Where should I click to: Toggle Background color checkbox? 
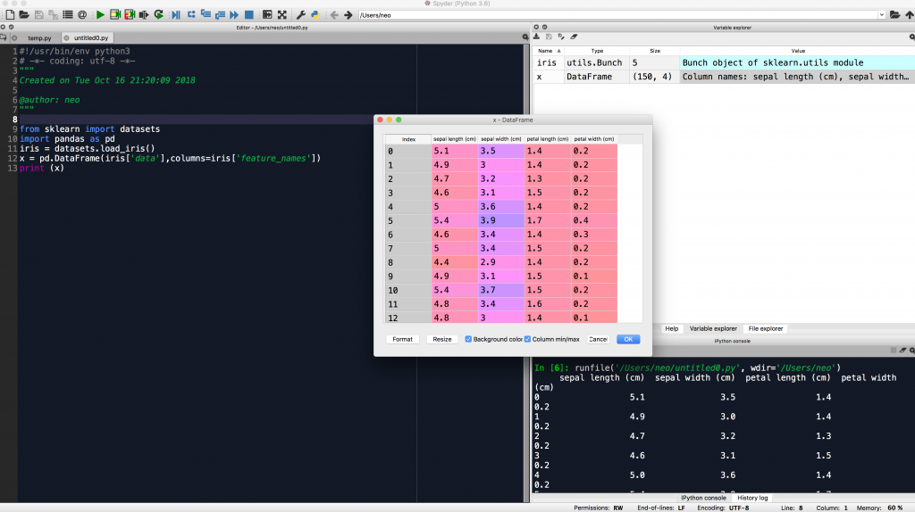coord(468,339)
